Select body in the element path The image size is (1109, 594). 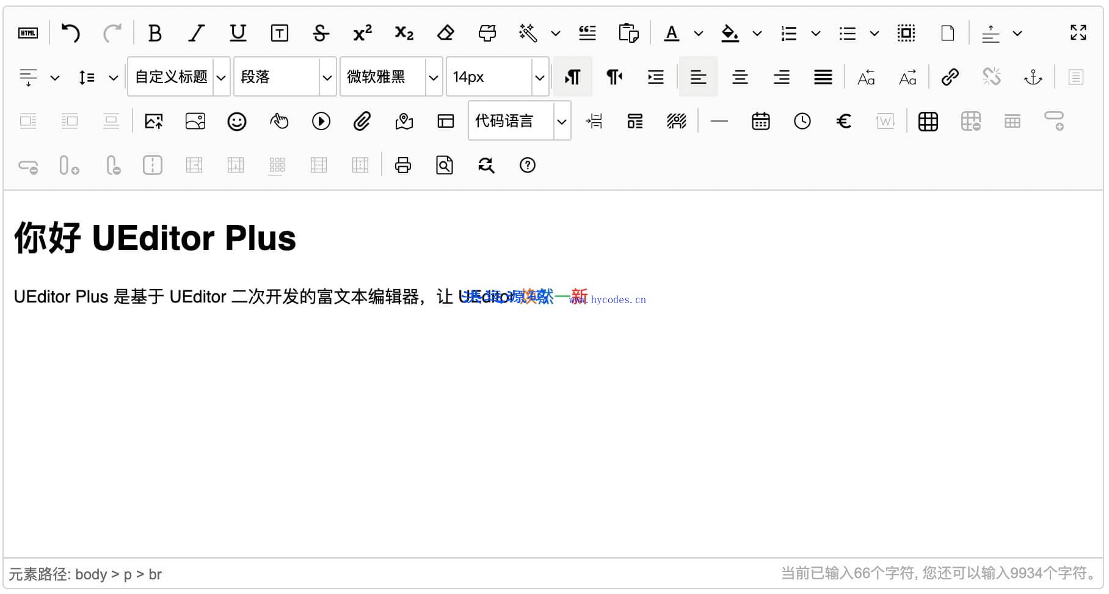[91, 574]
